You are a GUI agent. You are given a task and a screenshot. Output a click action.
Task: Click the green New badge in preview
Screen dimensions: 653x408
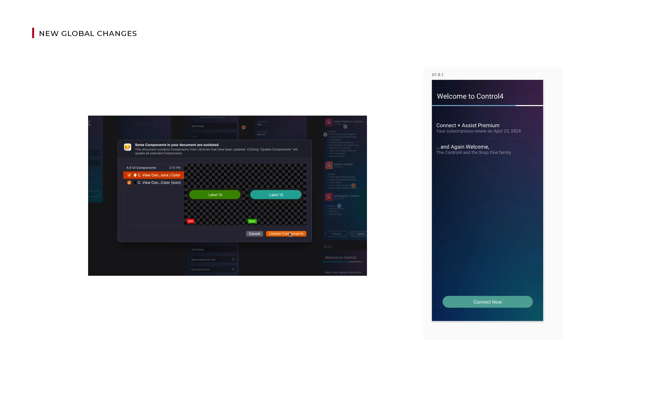(252, 221)
